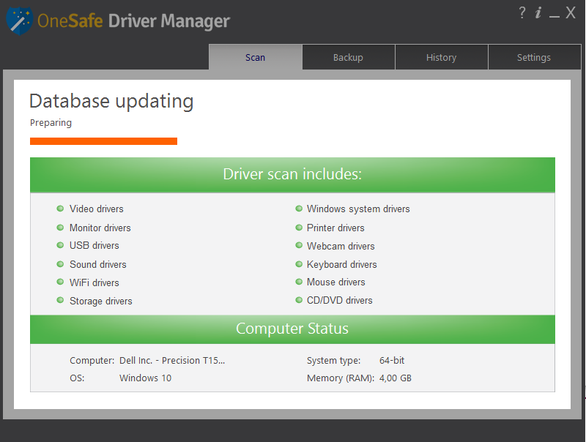The image size is (586, 442).
Task: Click the Windows system drivers item
Action: (x=358, y=209)
